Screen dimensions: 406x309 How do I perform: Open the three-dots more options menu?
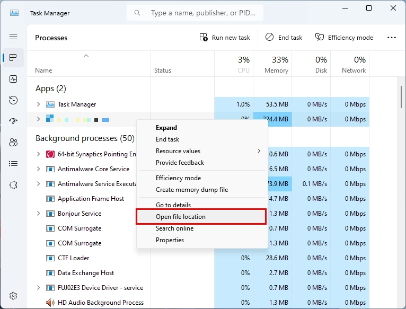click(392, 38)
